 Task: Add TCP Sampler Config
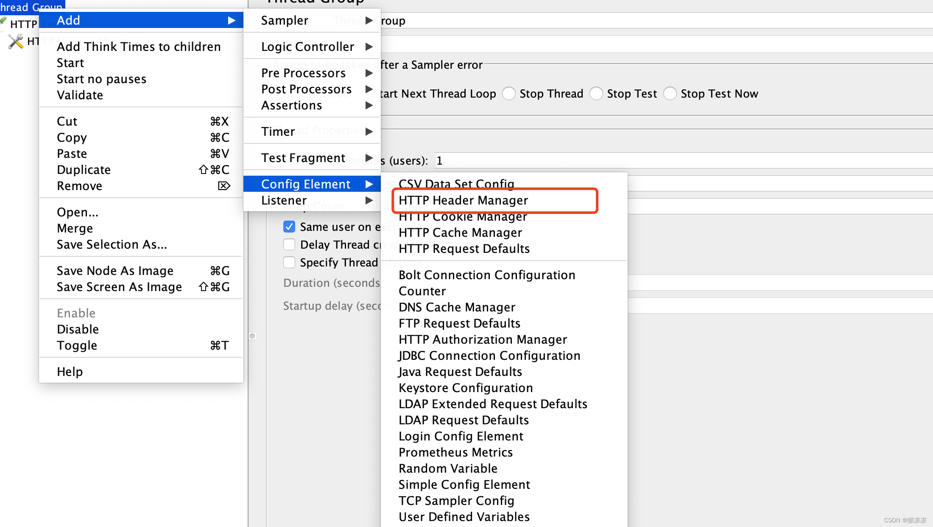click(504, 501)
